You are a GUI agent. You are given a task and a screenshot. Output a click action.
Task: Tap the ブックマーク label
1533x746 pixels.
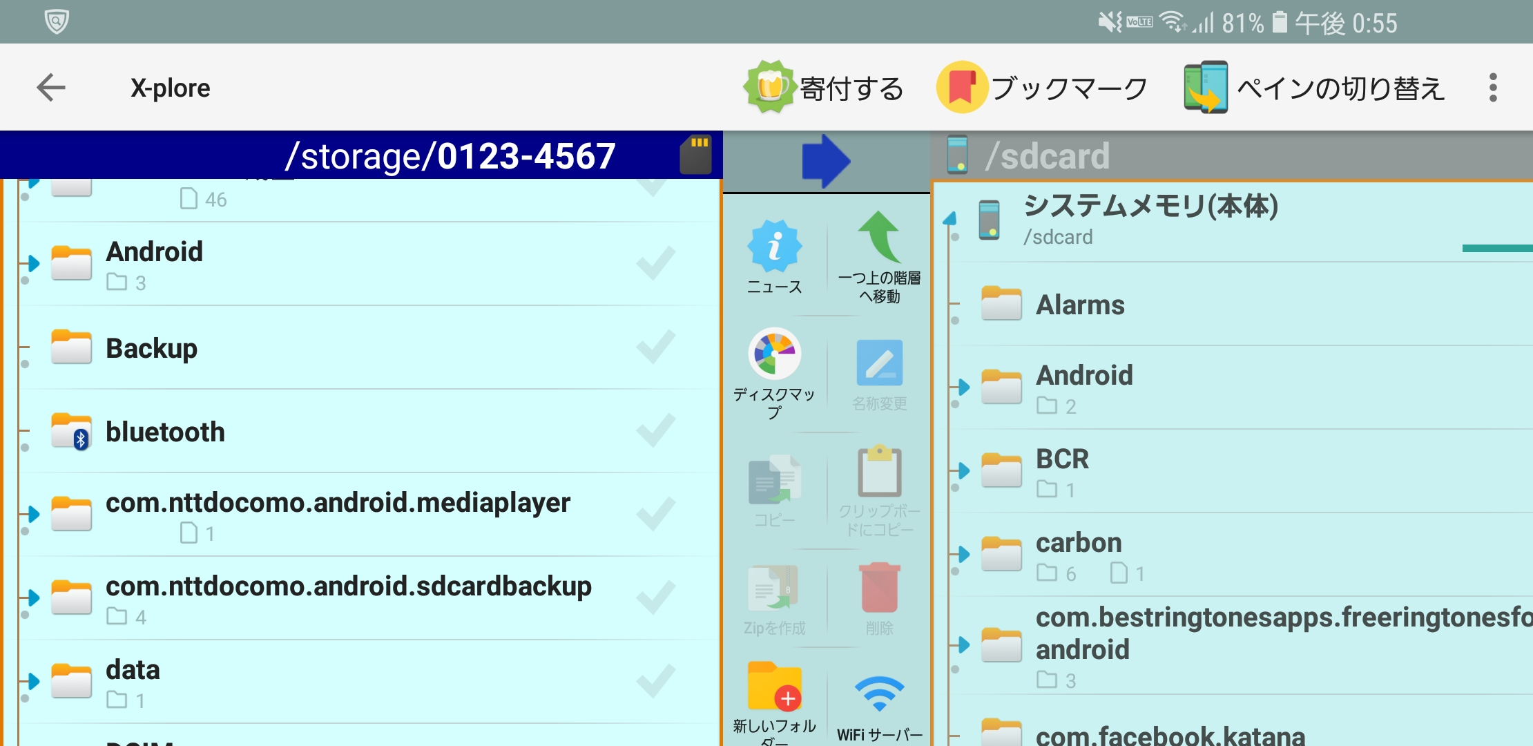coord(1069,88)
